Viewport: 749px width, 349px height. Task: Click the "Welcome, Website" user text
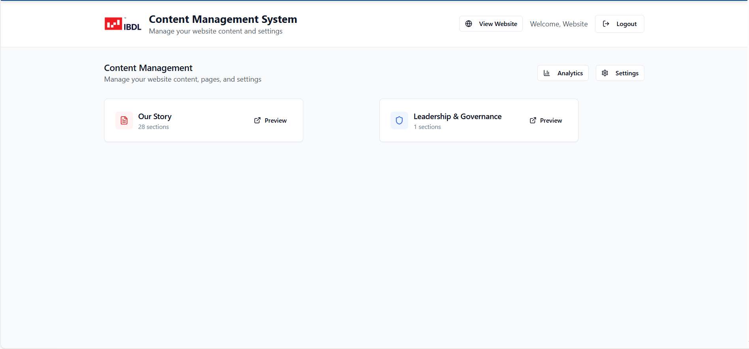pos(559,24)
